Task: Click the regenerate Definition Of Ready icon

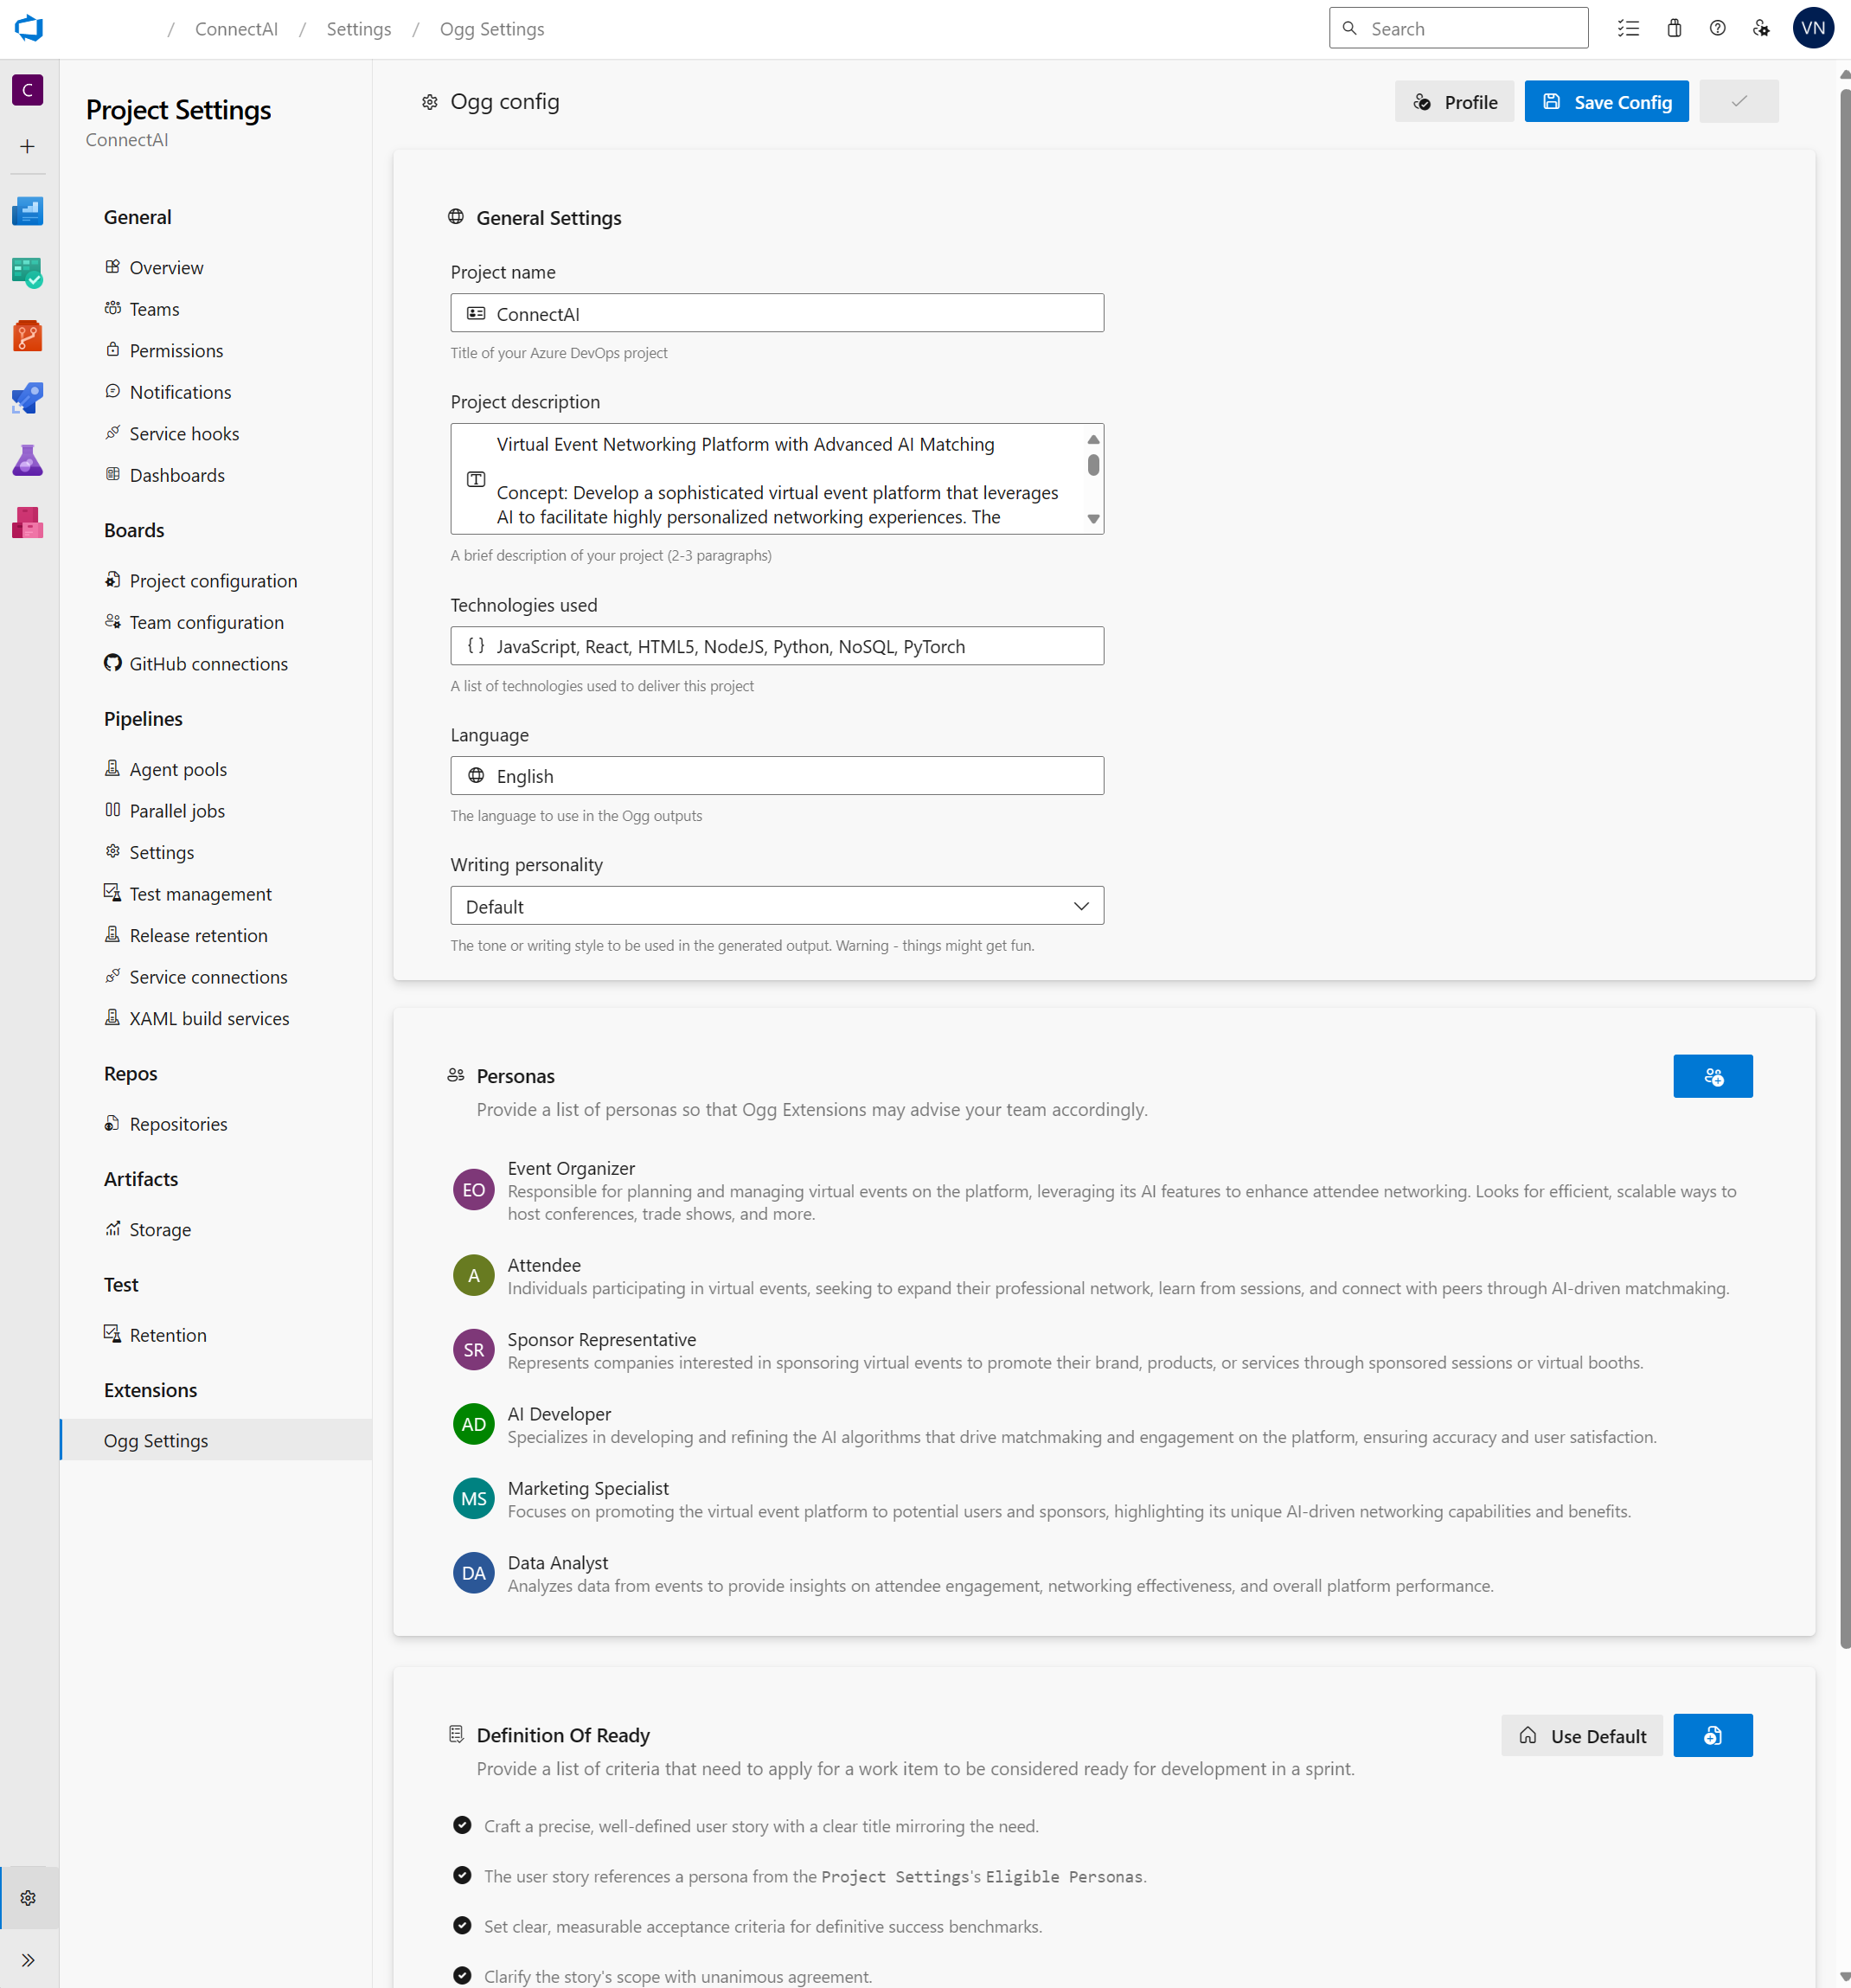Action: pos(1712,1734)
